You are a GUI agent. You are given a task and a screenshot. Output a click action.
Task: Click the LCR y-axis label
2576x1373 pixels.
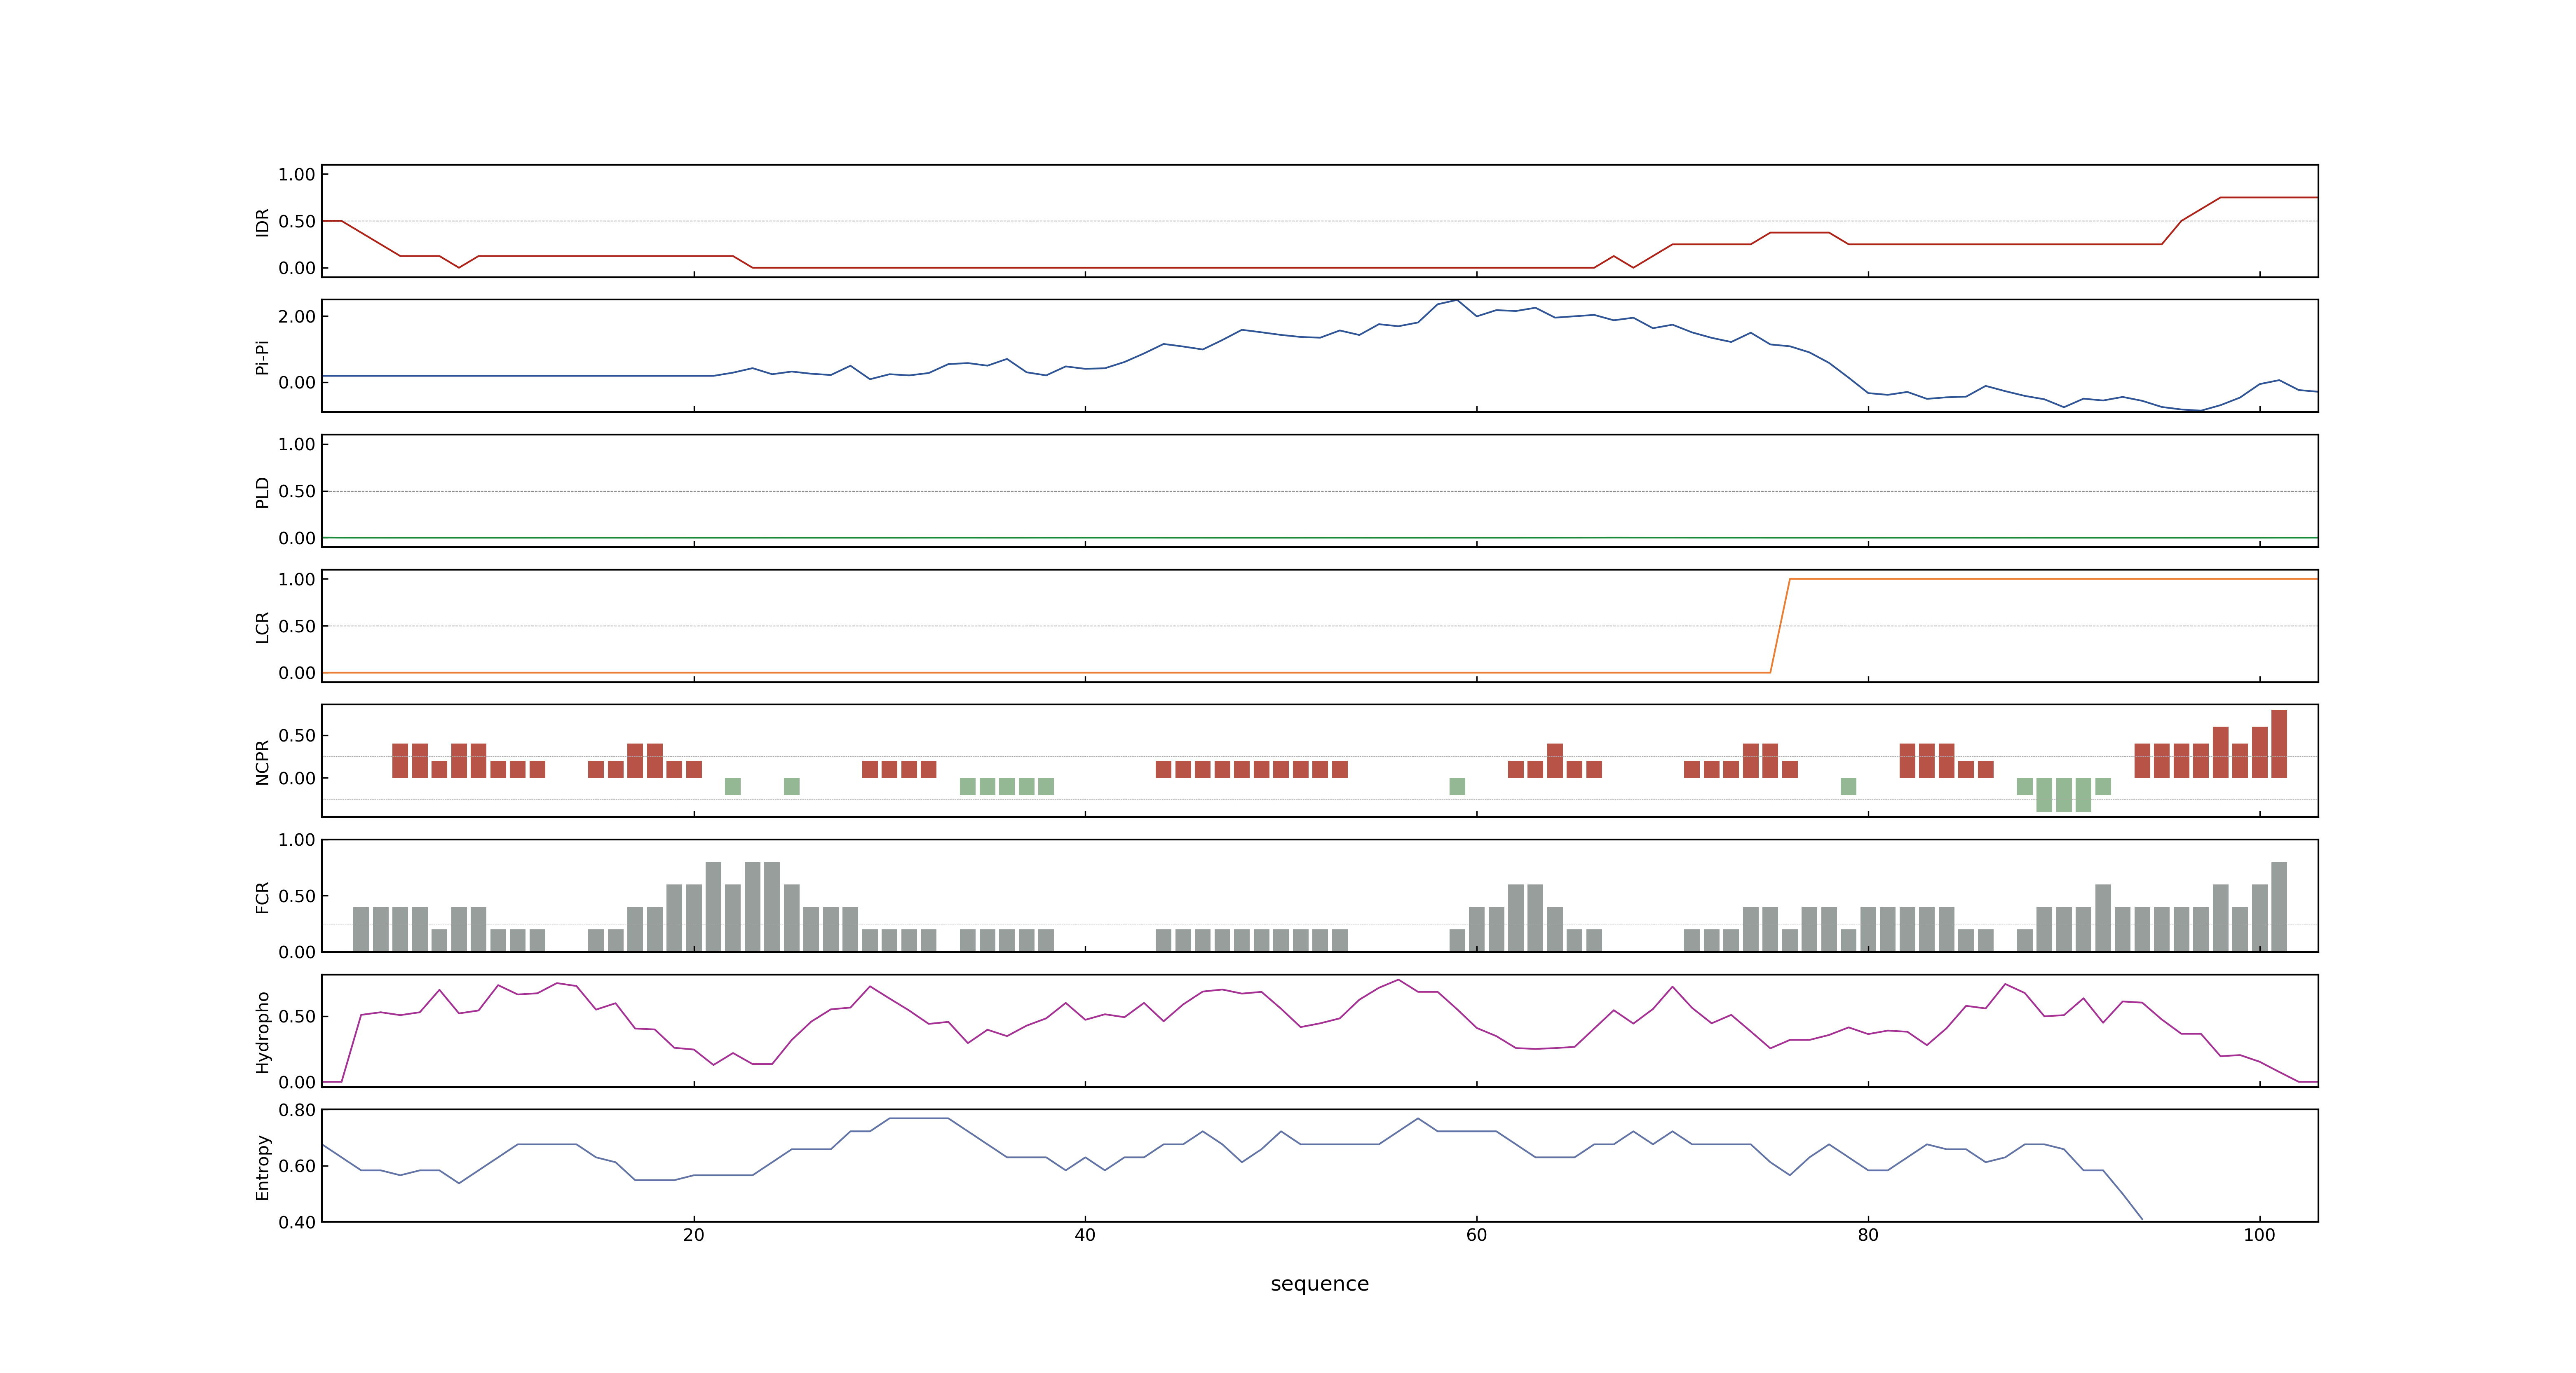coord(263,627)
